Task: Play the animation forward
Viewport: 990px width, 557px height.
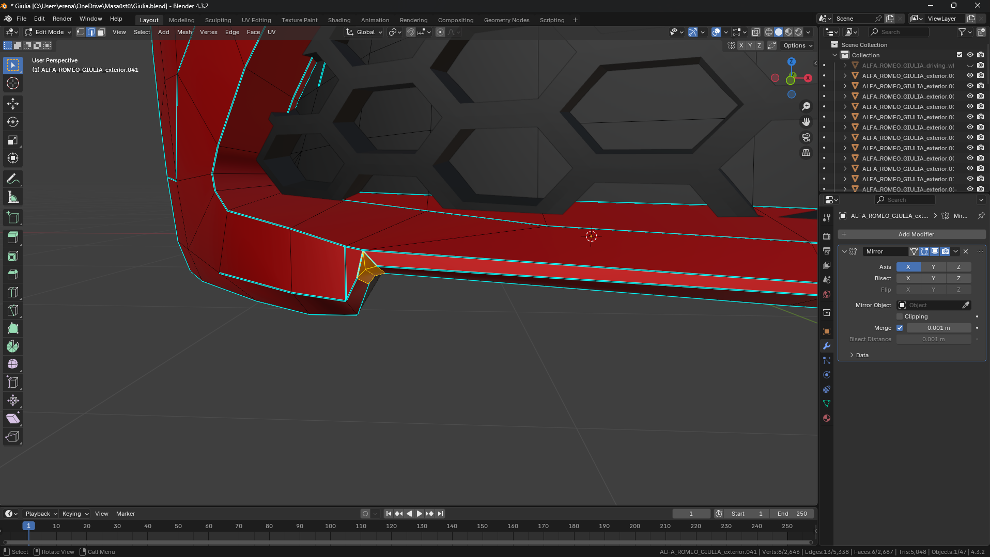Action: coord(419,514)
